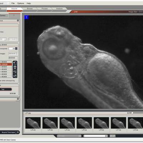Screen dimensions: 143x143
Task: Open the Options menu
Action: click(x=21, y=3)
